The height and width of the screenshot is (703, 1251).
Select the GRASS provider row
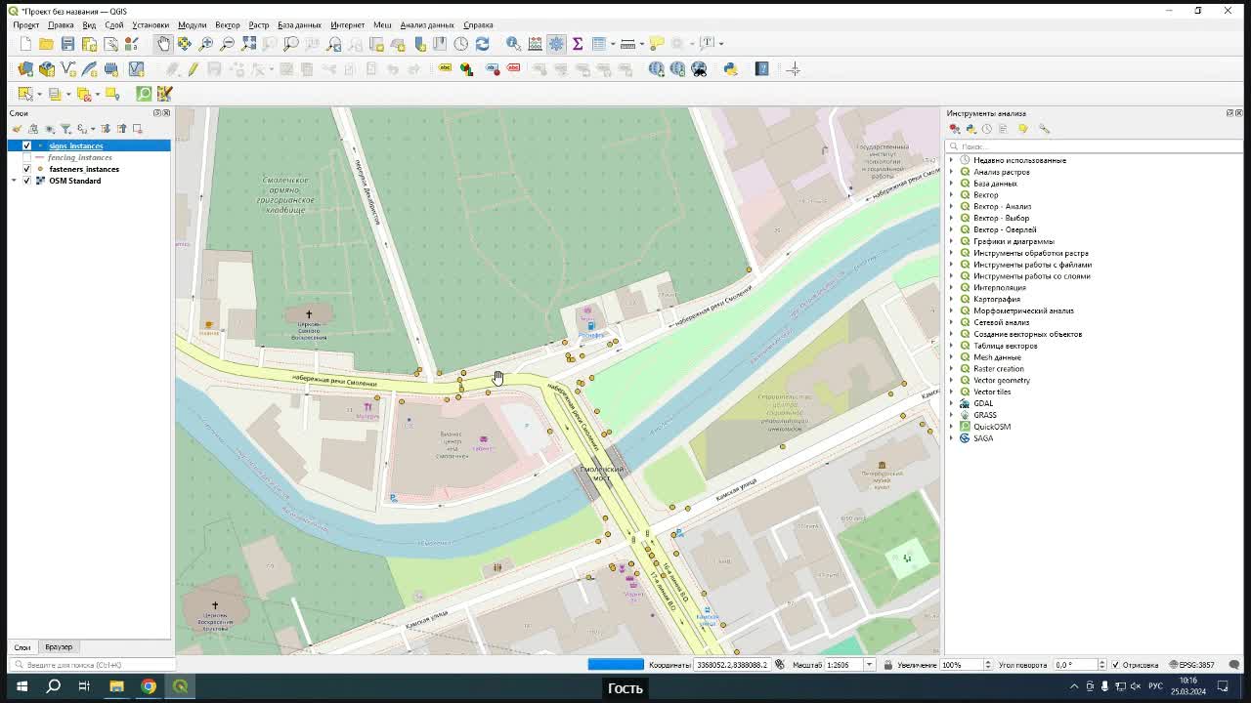984,415
